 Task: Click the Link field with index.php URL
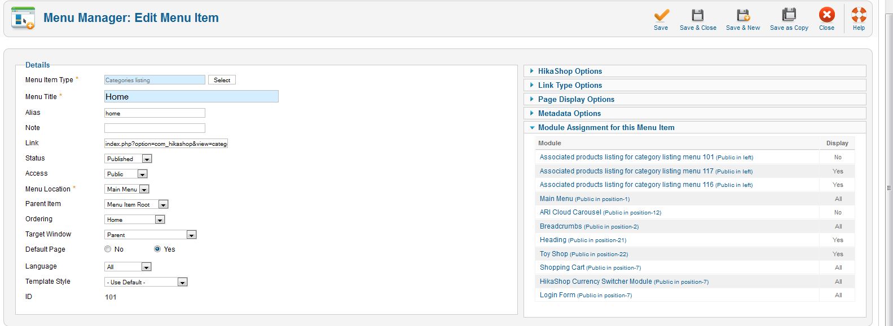click(x=166, y=144)
